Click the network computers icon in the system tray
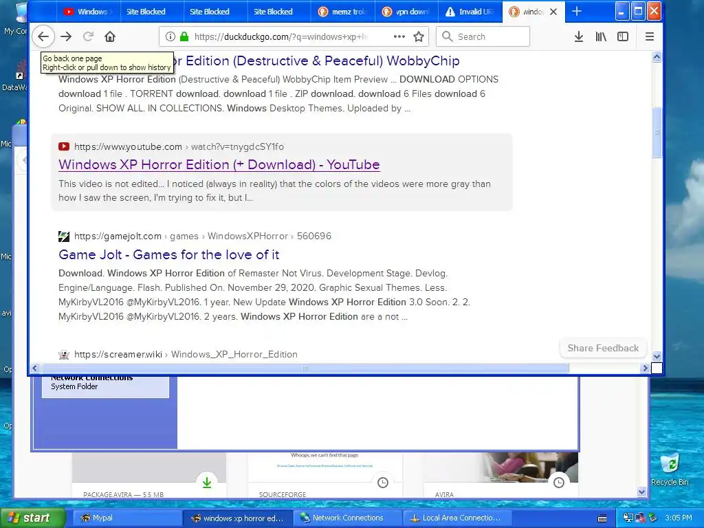Image resolution: width=704 pixels, height=528 pixels. [x=628, y=518]
